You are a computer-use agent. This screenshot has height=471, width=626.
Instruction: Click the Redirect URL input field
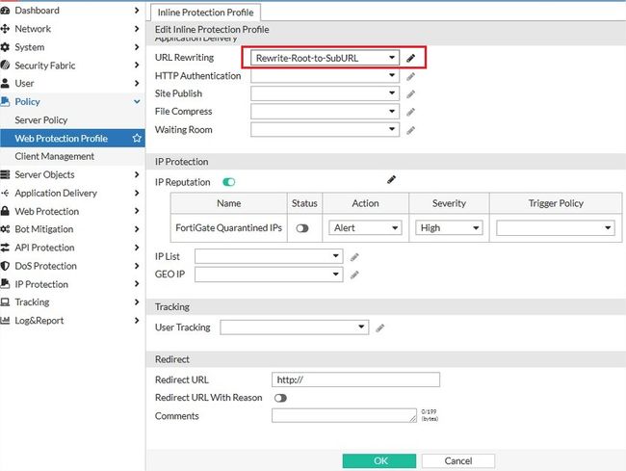355,379
